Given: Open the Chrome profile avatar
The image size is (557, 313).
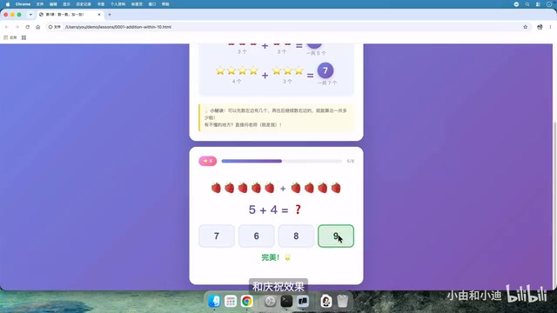Looking at the screenshot, I should coord(540,27).
